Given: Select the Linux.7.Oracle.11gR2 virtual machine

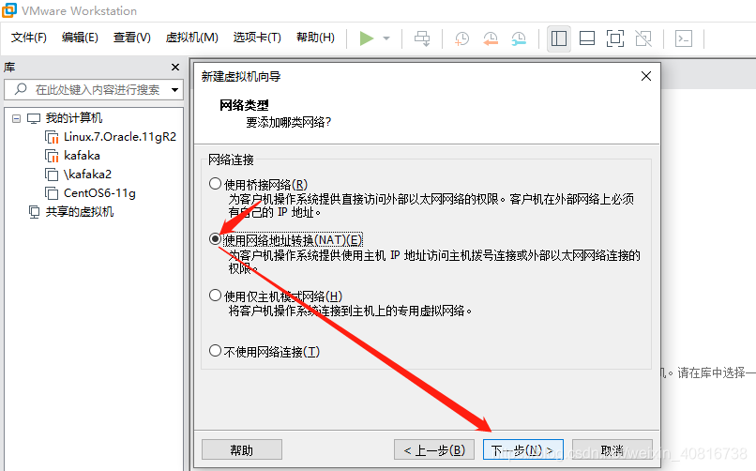Looking at the screenshot, I should 120,137.
